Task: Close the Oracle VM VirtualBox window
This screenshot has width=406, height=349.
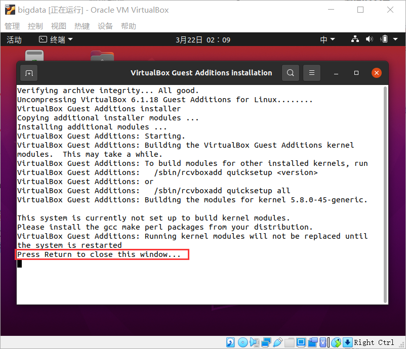Action: click(390, 10)
